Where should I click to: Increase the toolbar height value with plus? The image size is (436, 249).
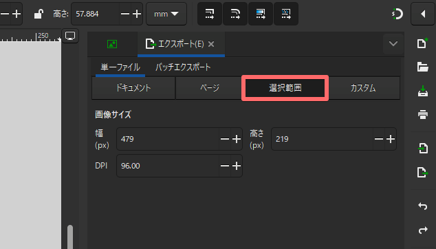(137, 14)
